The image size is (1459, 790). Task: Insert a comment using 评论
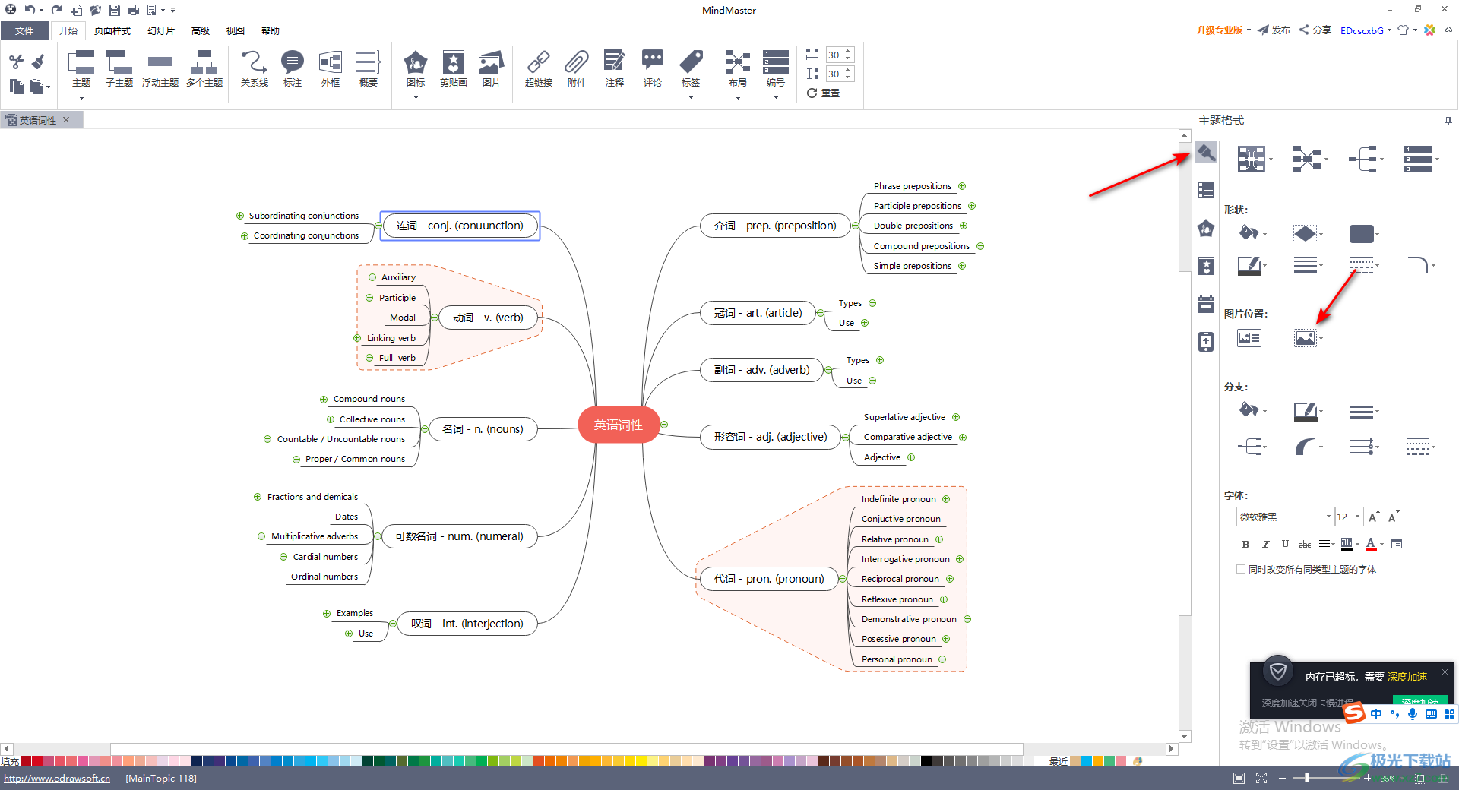(653, 68)
